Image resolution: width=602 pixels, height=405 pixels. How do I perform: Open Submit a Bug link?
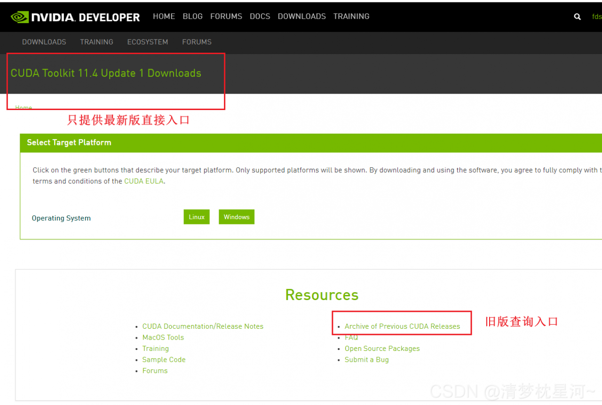(367, 360)
